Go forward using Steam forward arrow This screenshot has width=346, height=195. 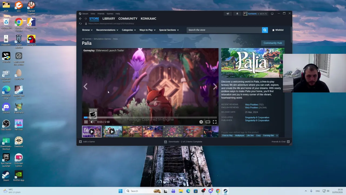85,19
